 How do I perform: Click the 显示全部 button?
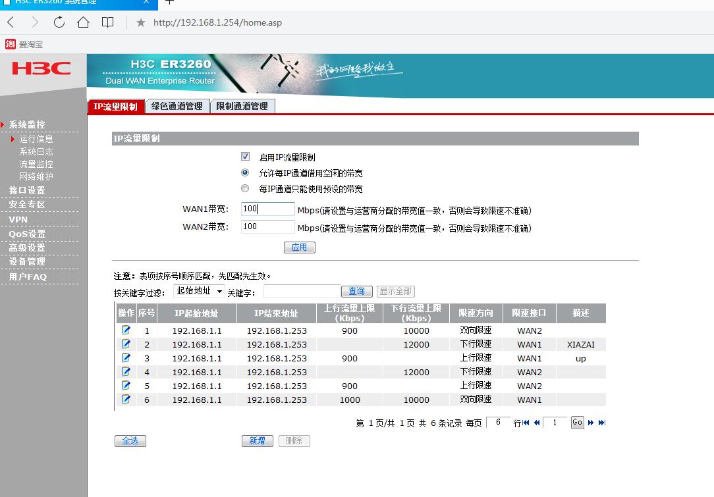coord(396,291)
